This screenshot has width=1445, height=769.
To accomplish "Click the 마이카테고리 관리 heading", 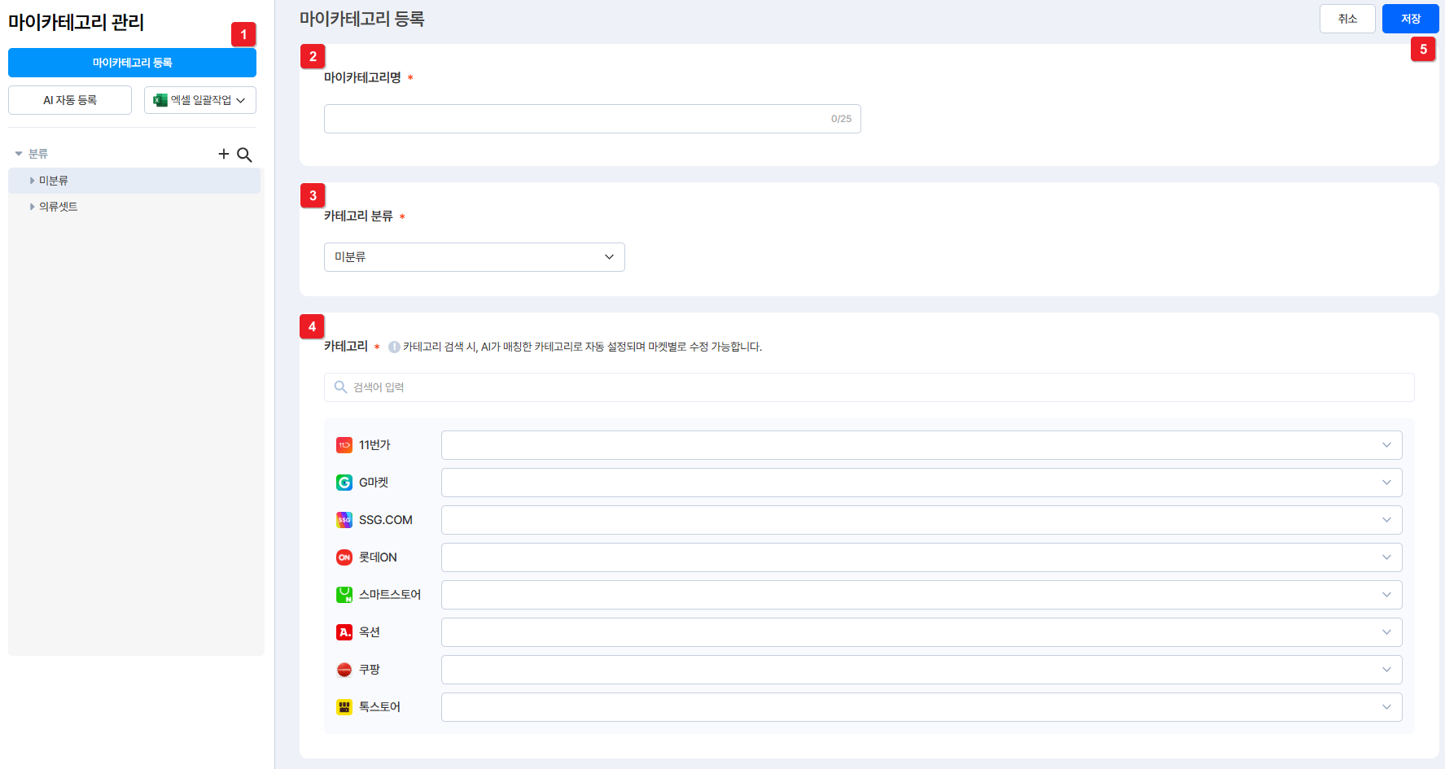I will (x=77, y=22).
